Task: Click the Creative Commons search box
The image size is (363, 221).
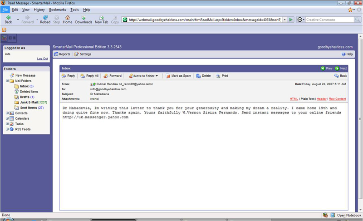Action: [329, 20]
